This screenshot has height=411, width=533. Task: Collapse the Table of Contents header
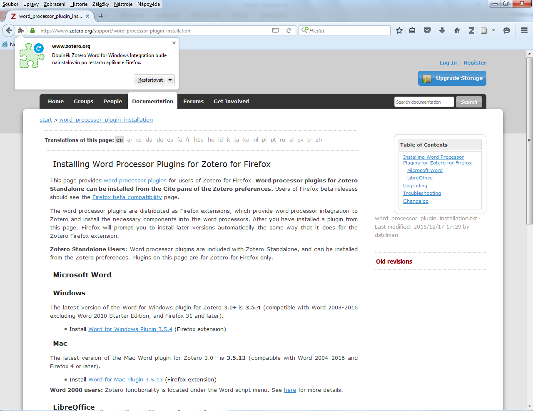coord(440,145)
